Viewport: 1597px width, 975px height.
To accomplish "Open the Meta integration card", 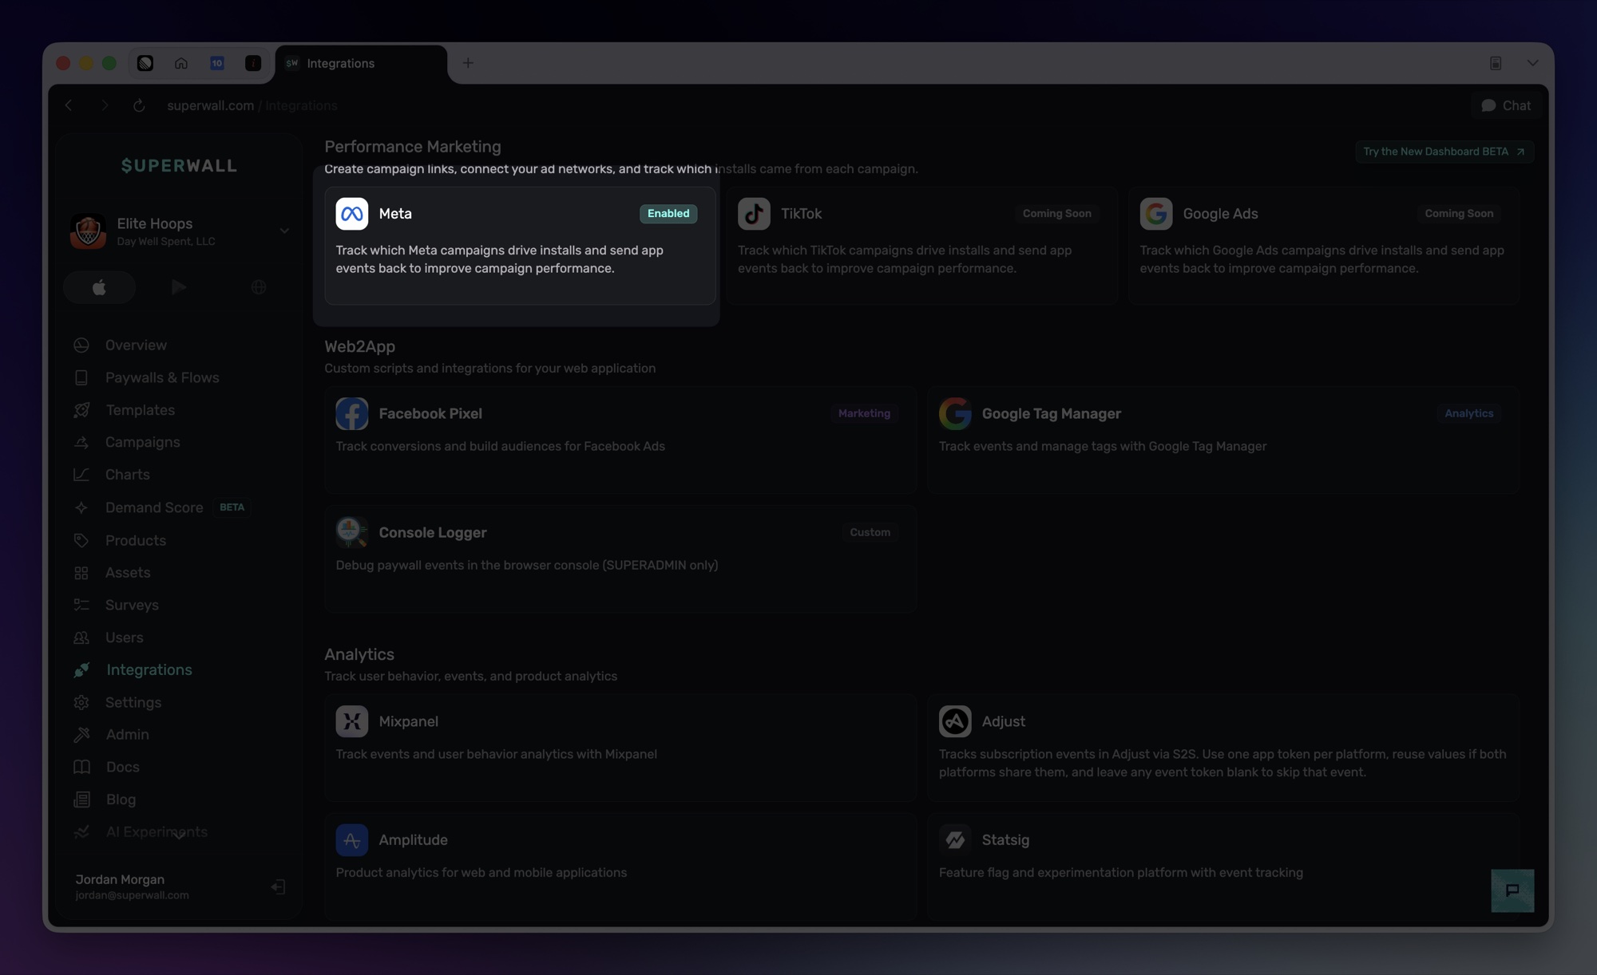I will 520,246.
